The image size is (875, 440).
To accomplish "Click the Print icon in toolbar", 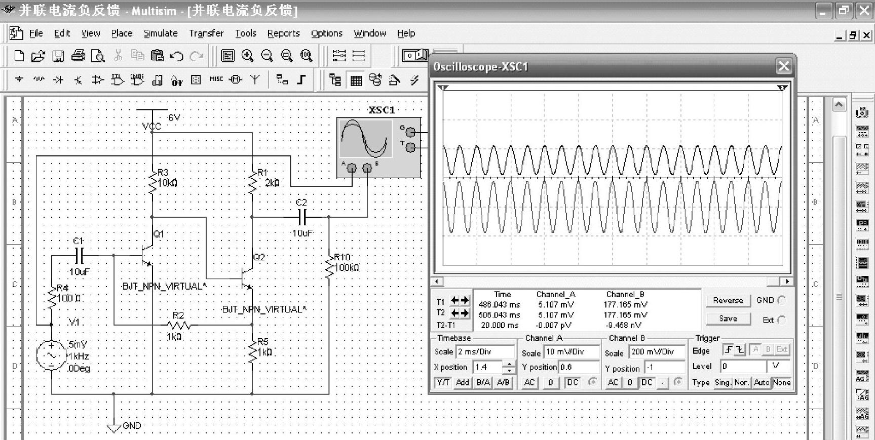I will (78, 56).
